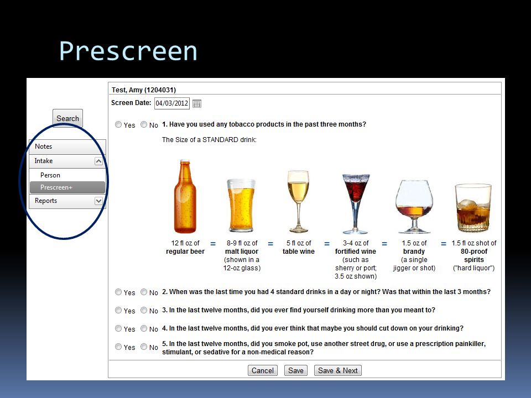Click the "5 fl oz of table wine" caption

coord(298,247)
